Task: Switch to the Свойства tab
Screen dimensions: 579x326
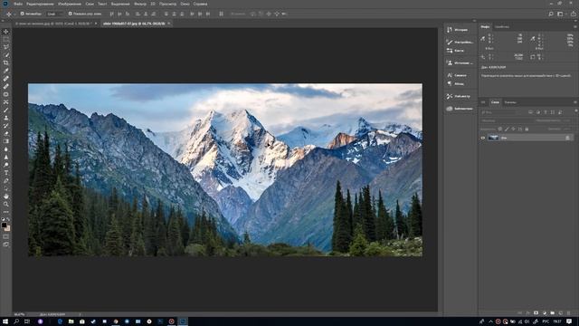Action: coord(502,27)
